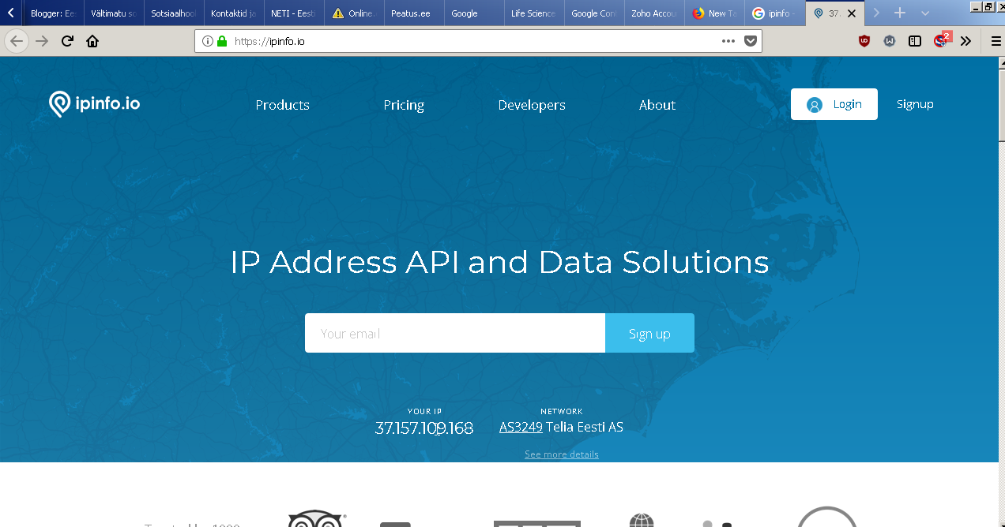Image resolution: width=1005 pixels, height=527 pixels.
Task: Close the active ipinfo tab
Action: pyautogui.click(x=850, y=13)
